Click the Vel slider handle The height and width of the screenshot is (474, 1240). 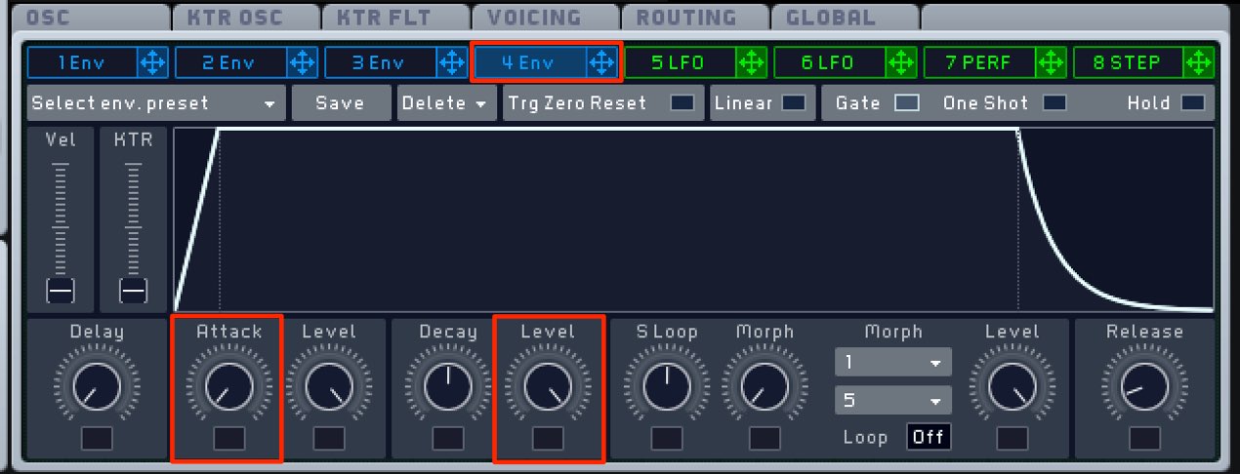(x=61, y=291)
